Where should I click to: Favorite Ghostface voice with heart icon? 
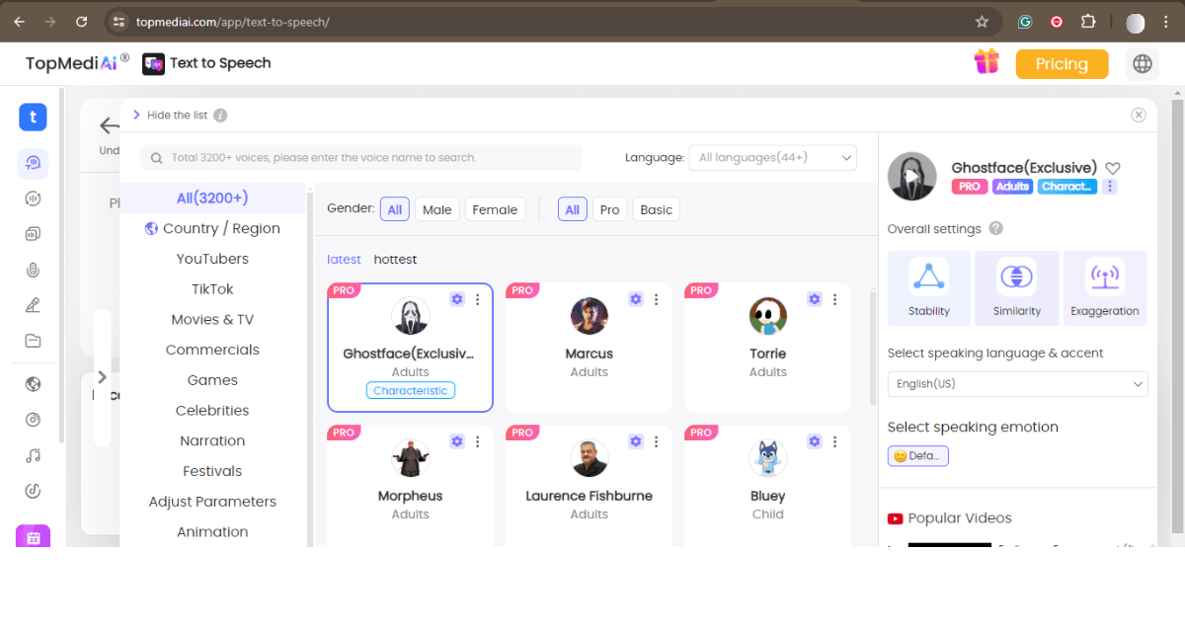tap(1113, 168)
